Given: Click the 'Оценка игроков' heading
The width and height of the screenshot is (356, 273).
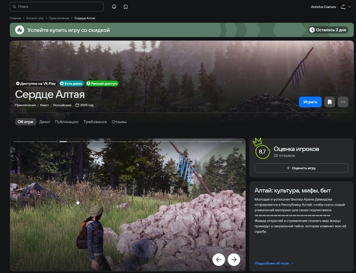Looking at the screenshot, I should [296, 149].
